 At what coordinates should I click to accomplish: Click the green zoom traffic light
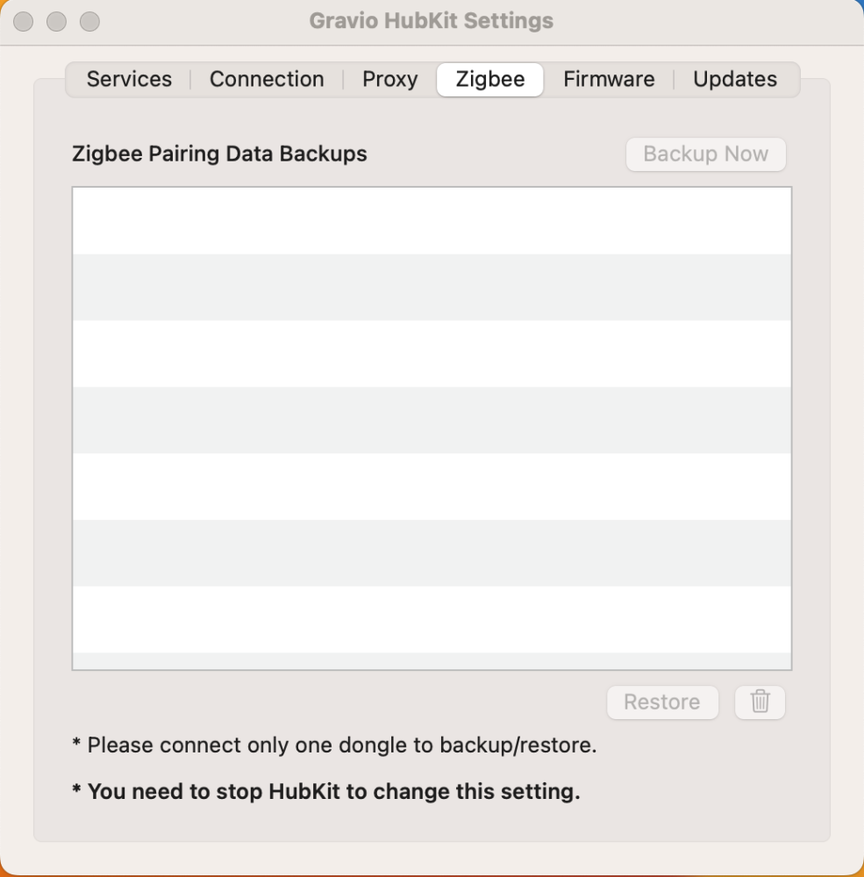tap(89, 21)
